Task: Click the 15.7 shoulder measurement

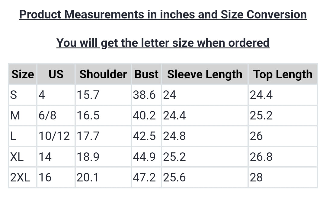Action: (x=88, y=95)
